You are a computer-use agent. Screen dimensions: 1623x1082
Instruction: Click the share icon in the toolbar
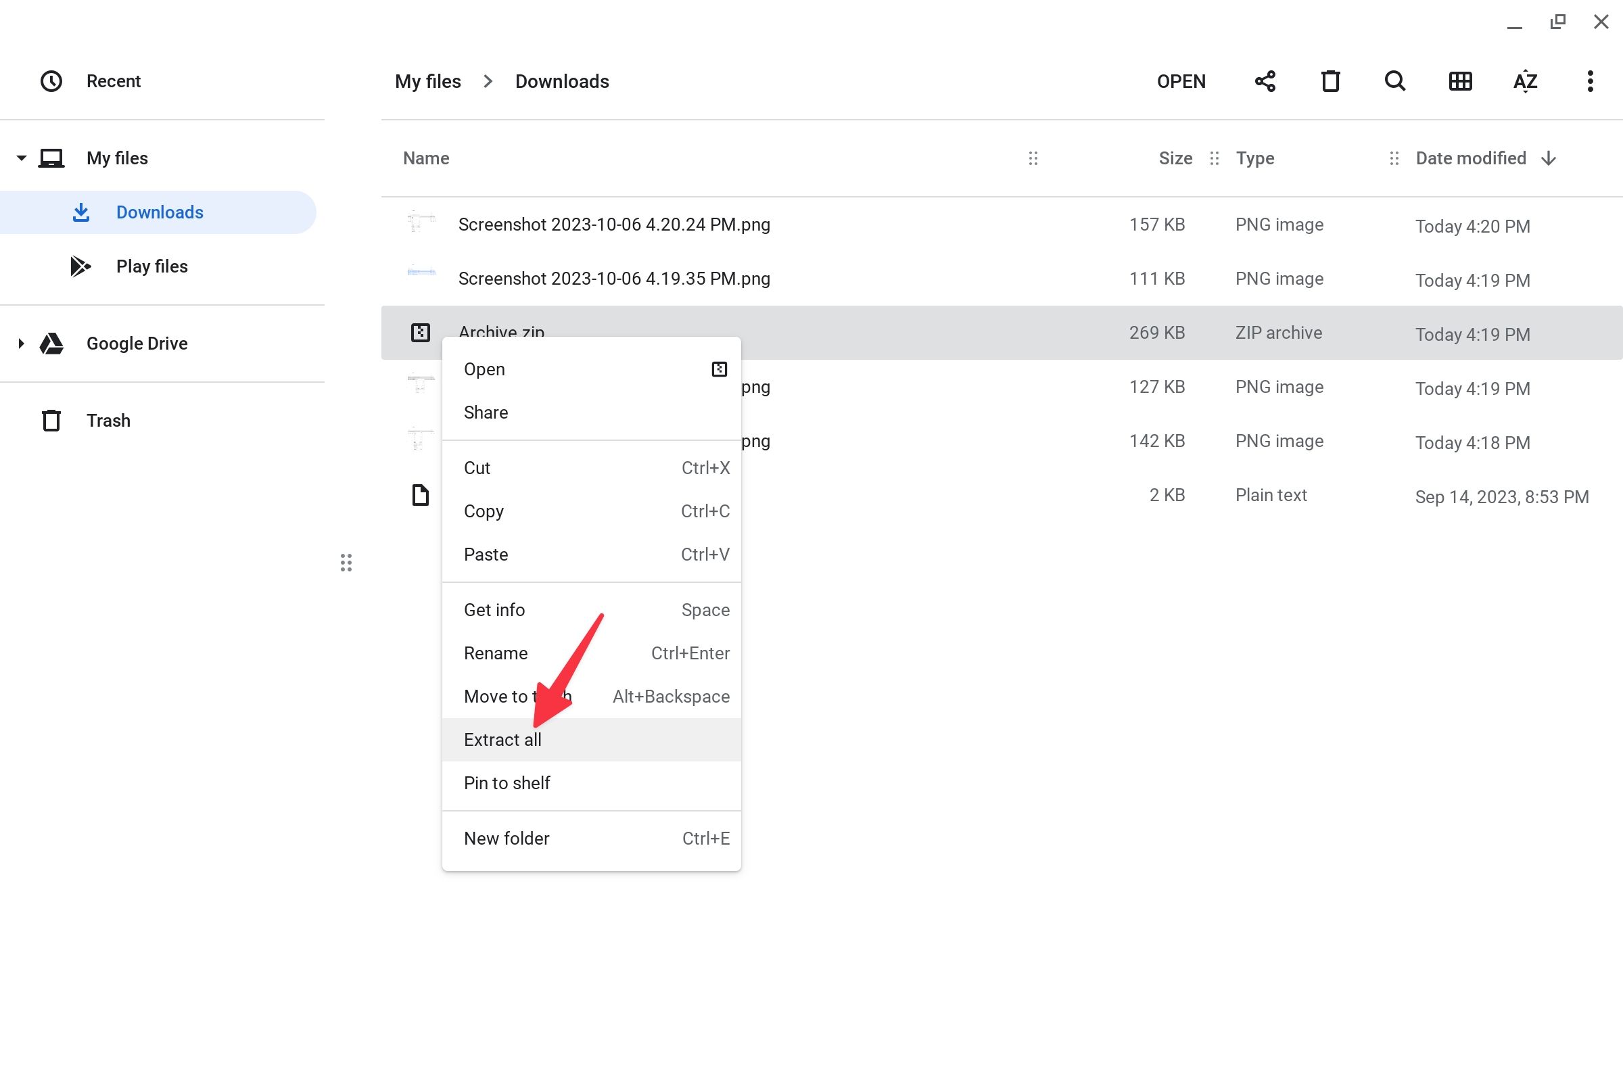(1265, 80)
